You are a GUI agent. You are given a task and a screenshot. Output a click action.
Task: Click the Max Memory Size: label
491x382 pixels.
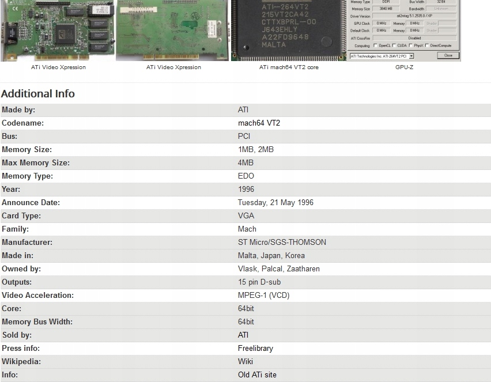click(36, 163)
